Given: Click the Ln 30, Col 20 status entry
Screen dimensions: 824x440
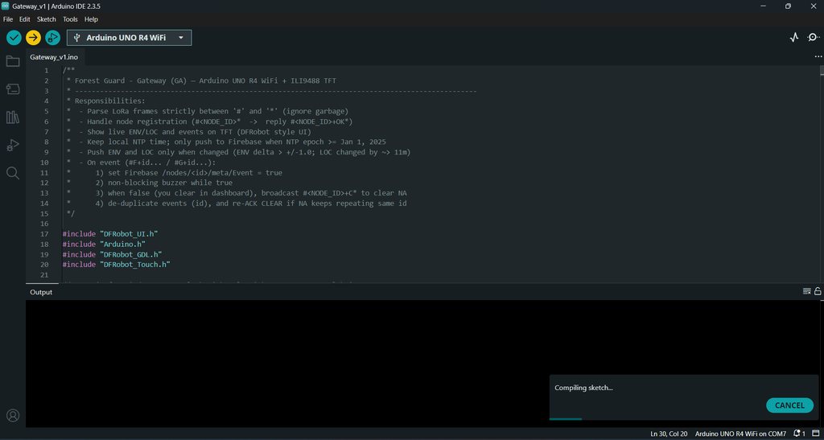Looking at the screenshot, I should pos(669,434).
